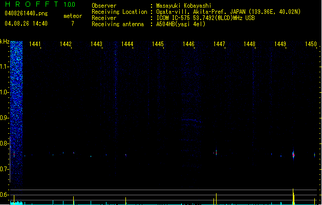Image resolution: width=322 pixels, height=205 pixels.
Task: Click the 1448 time axis label
Action: coord(249,44)
